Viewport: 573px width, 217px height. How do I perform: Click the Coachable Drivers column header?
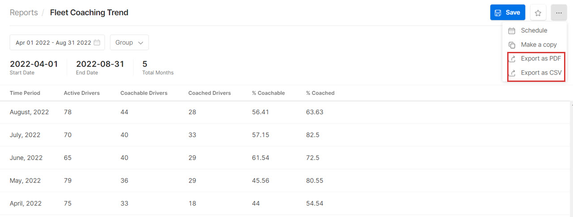coord(144,93)
